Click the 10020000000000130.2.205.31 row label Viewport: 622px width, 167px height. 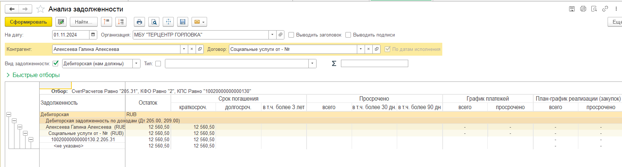tap(83, 139)
